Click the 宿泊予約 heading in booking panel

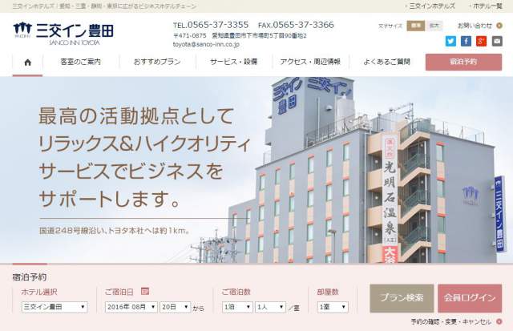30,277
